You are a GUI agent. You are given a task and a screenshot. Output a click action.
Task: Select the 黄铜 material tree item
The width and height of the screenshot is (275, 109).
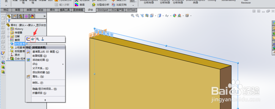click(15, 40)
